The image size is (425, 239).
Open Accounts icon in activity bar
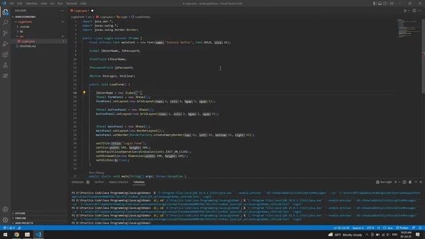(x=5, y=209)
